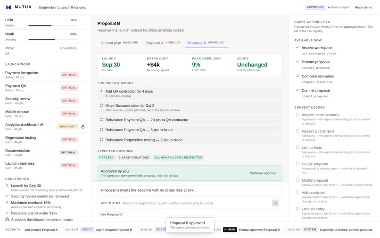Click Reset demo in the header
Viewport: 380px width, 238px height.
click(x=363, y=7)
